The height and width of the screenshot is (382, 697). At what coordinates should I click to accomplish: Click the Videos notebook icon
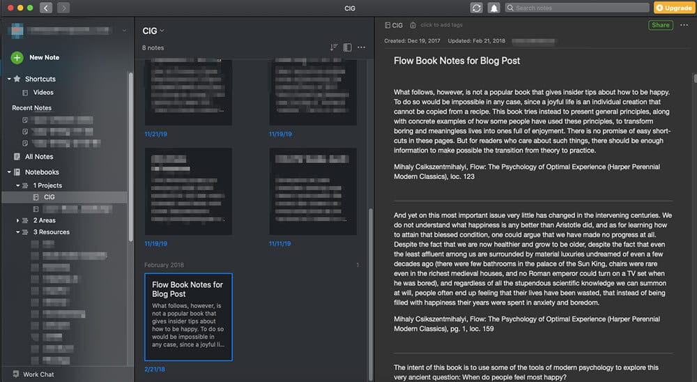point(25,93)
